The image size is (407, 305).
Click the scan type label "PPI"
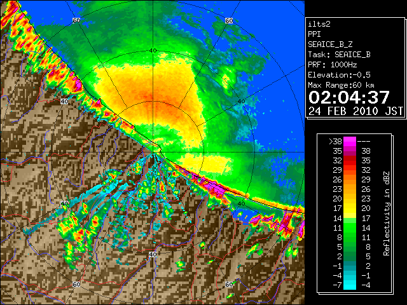tap(314, 34)
